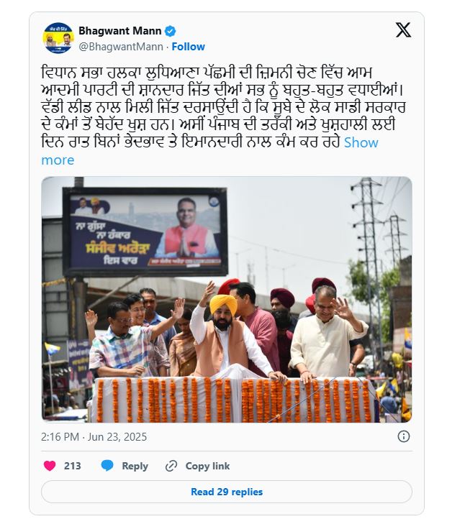Click the Copy link text

pos(207,466)
